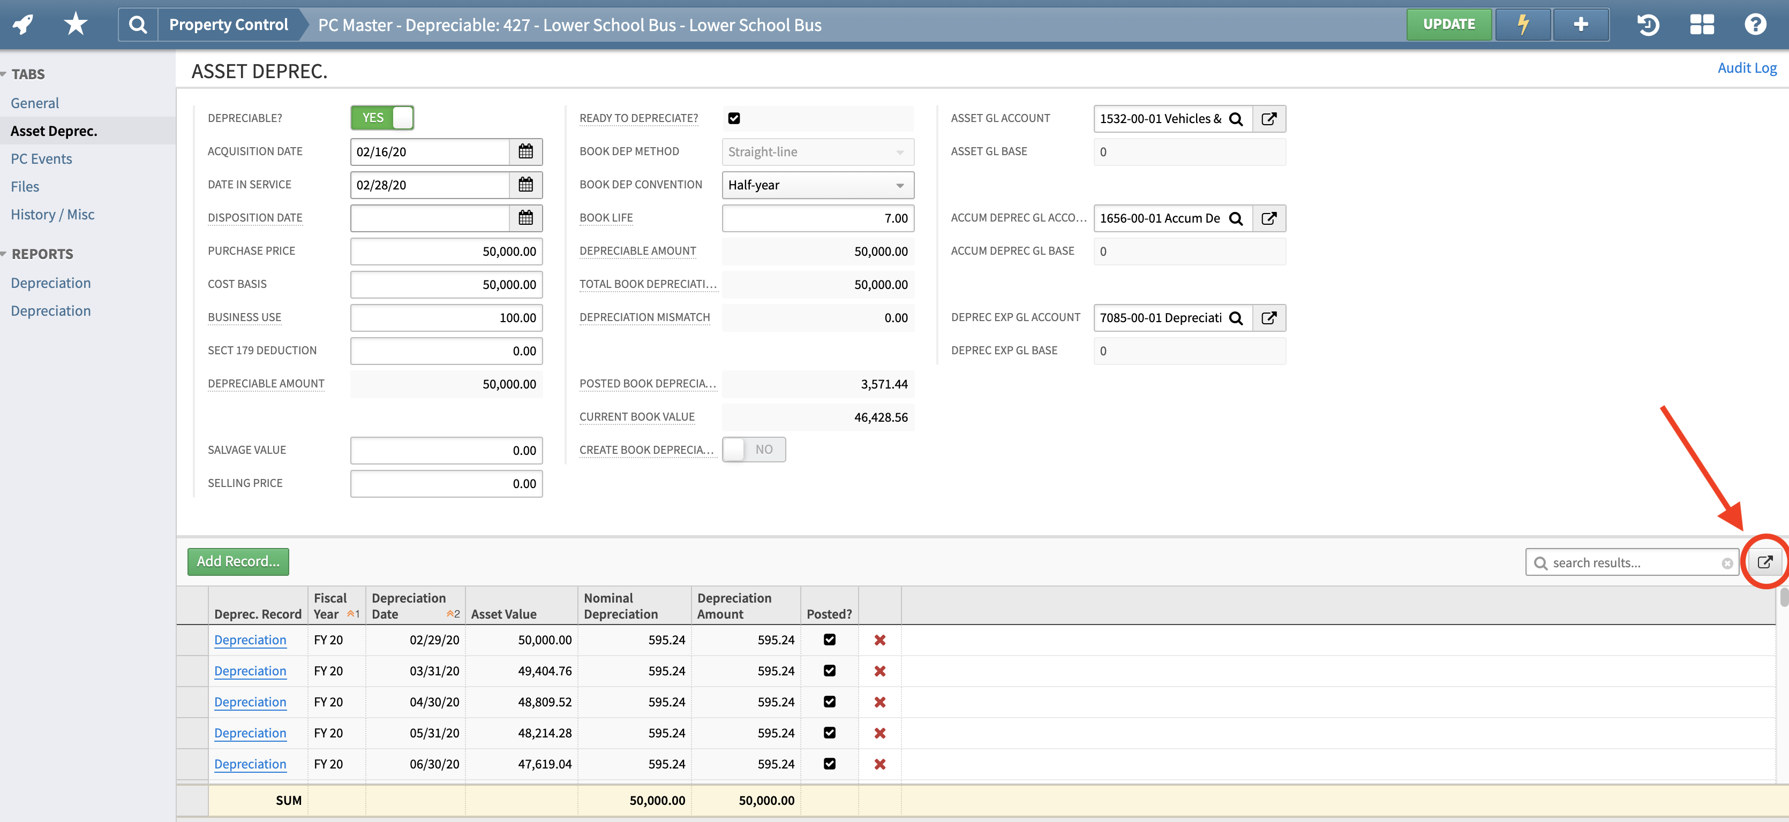Open the Audit Log link
The height and width of the screenshot is (822, 1789).
(x=1746, y=68)
